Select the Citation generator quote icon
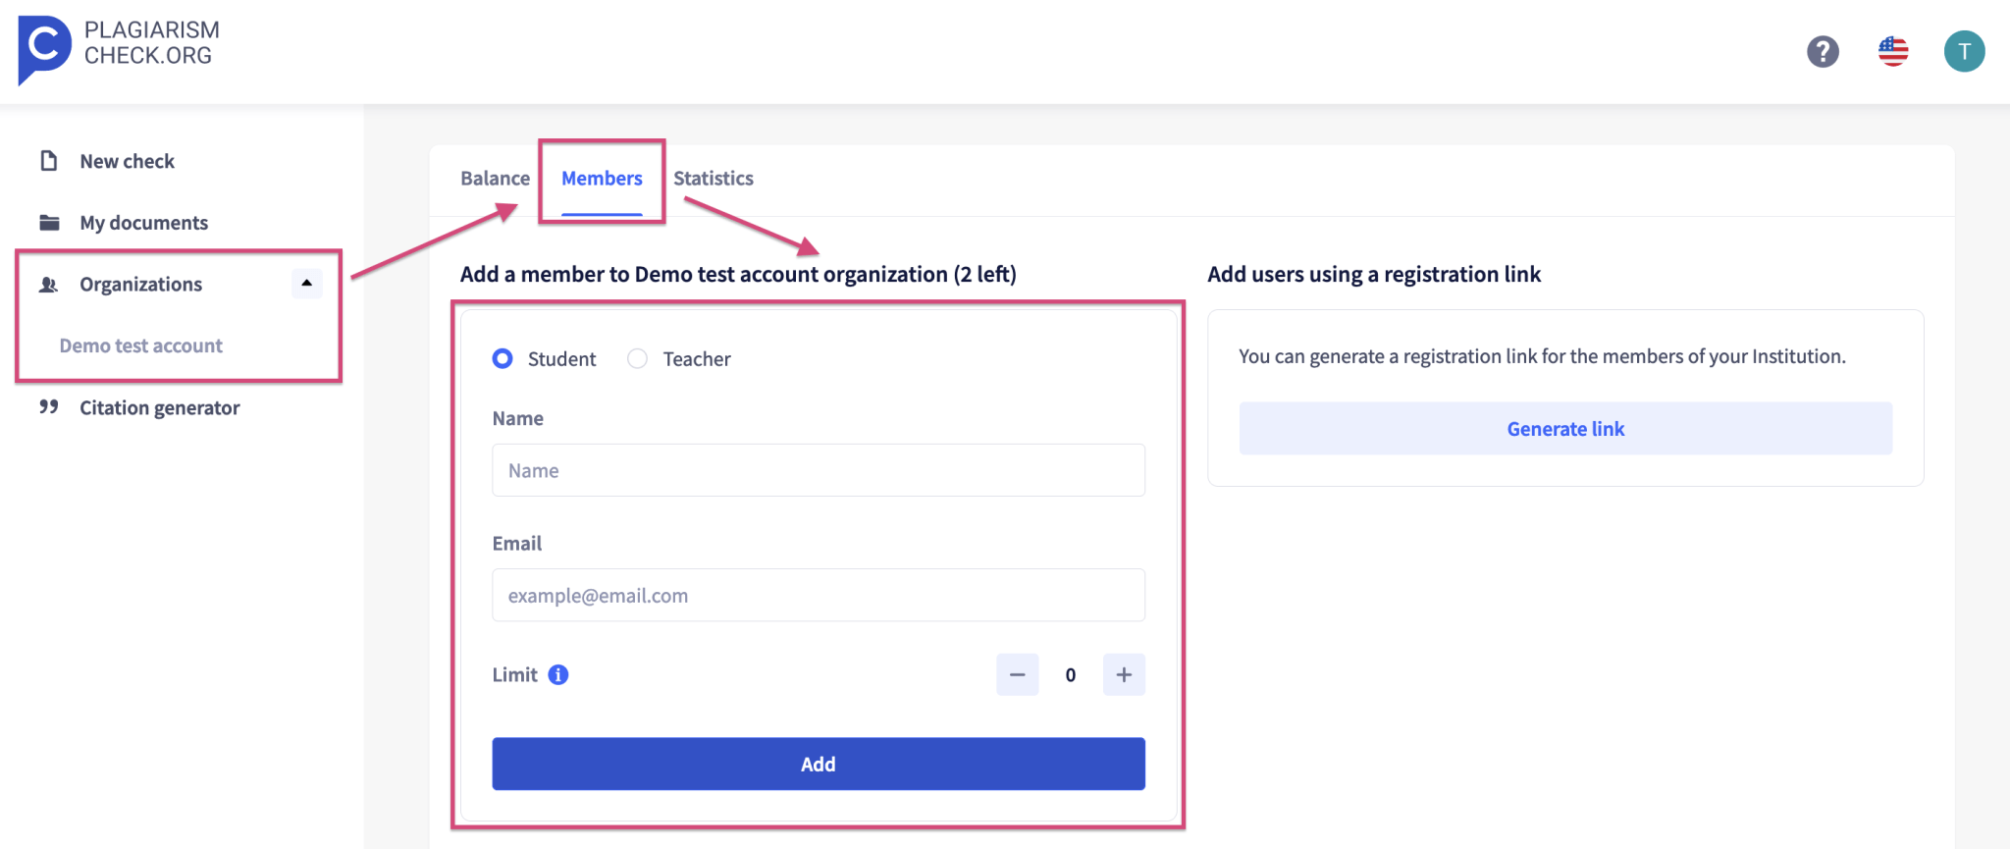 coord(49,407)
